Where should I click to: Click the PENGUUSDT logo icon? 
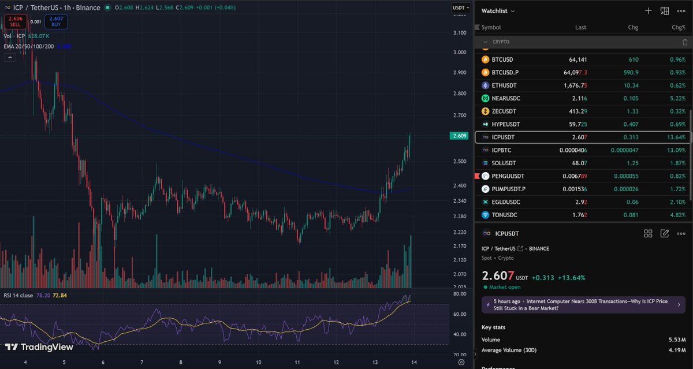pyautogui.click(x=486, y=176)
